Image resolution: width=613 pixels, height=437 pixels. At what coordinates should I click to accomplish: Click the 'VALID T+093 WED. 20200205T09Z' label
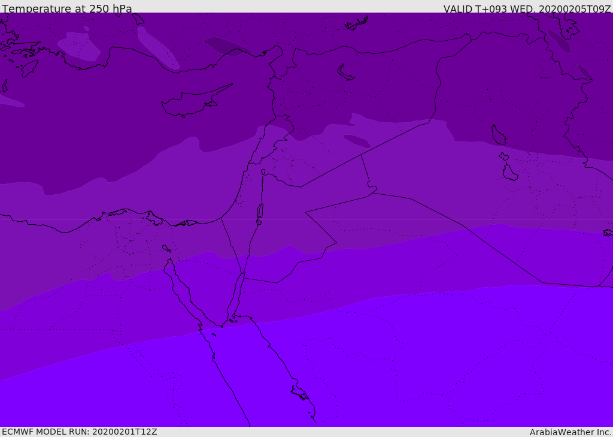click(x=527, y=9)
